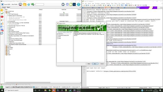Click the Discord icon in NMM toolbar

coord(67,4)
